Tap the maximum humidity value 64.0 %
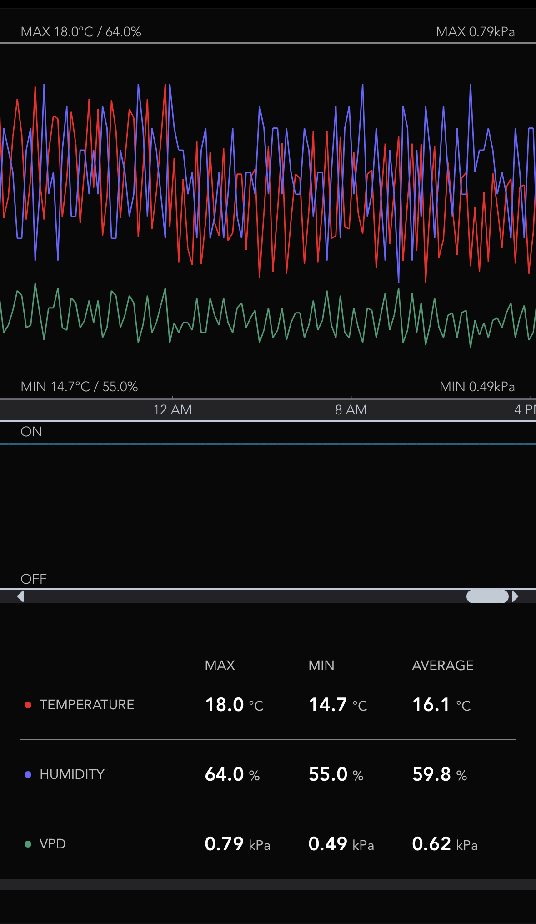Image resolution: width=536 pixels, height=924 pixels. click(x=232, y=774)
